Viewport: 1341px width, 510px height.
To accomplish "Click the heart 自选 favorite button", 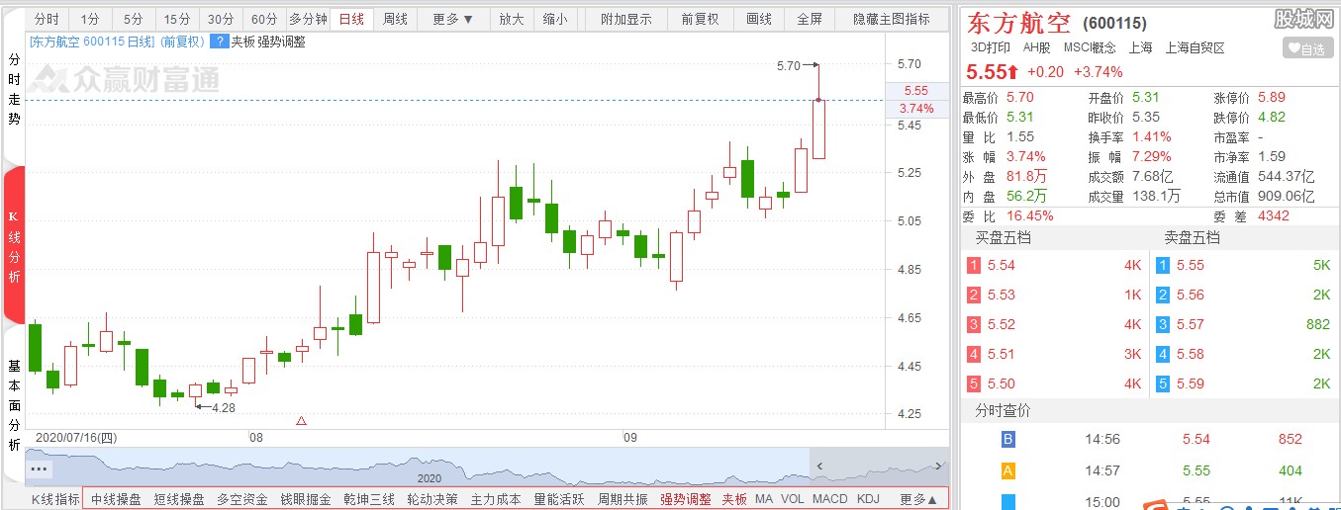I will [1307, 48].
